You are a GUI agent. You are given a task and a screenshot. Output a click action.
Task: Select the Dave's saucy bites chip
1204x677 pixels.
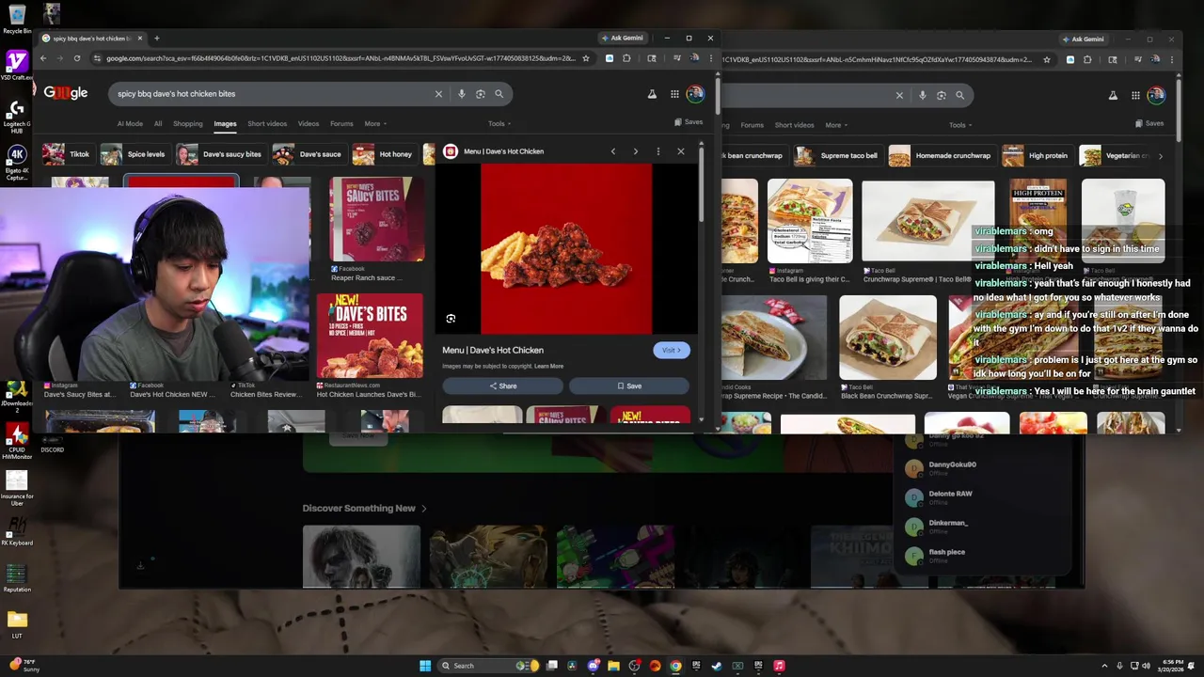pos(220,154)
